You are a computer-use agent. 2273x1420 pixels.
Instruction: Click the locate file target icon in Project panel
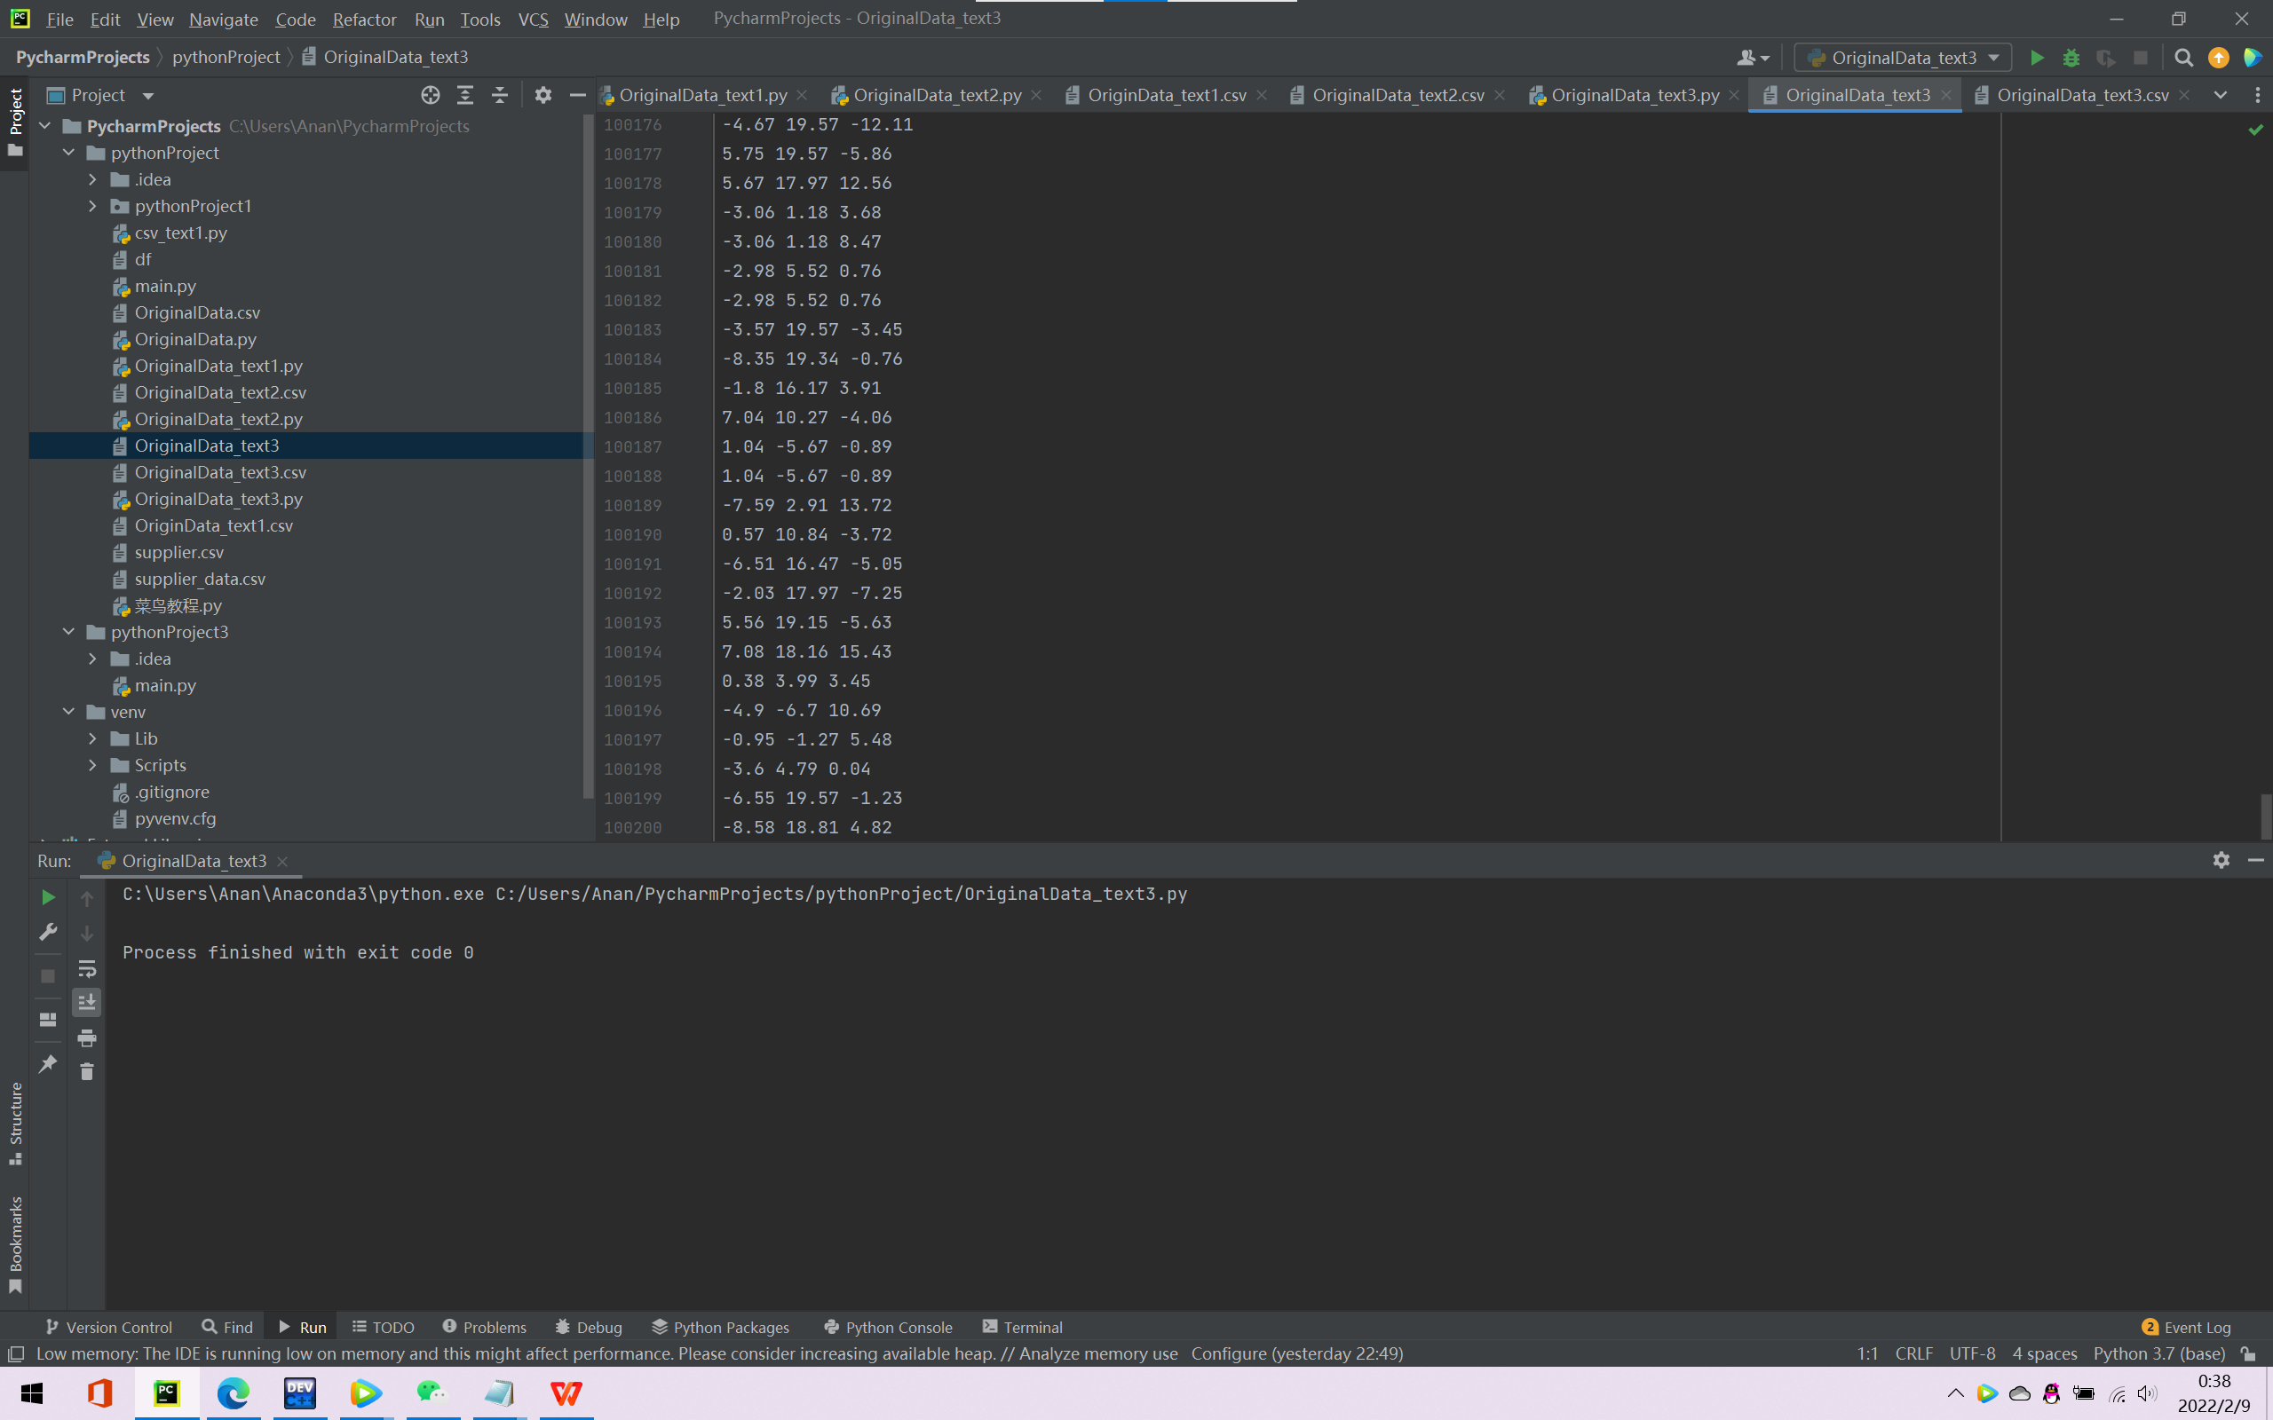[x=430, y=95]
